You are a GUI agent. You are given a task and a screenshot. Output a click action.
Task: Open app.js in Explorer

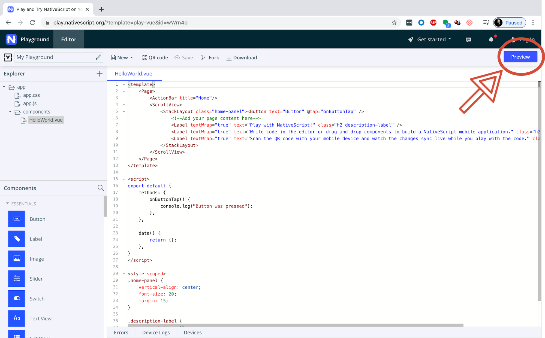click(30, 103)
